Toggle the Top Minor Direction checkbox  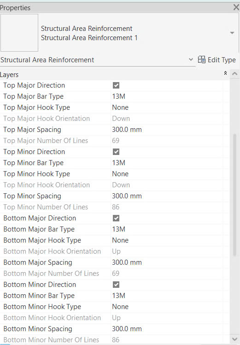[116, 152]
